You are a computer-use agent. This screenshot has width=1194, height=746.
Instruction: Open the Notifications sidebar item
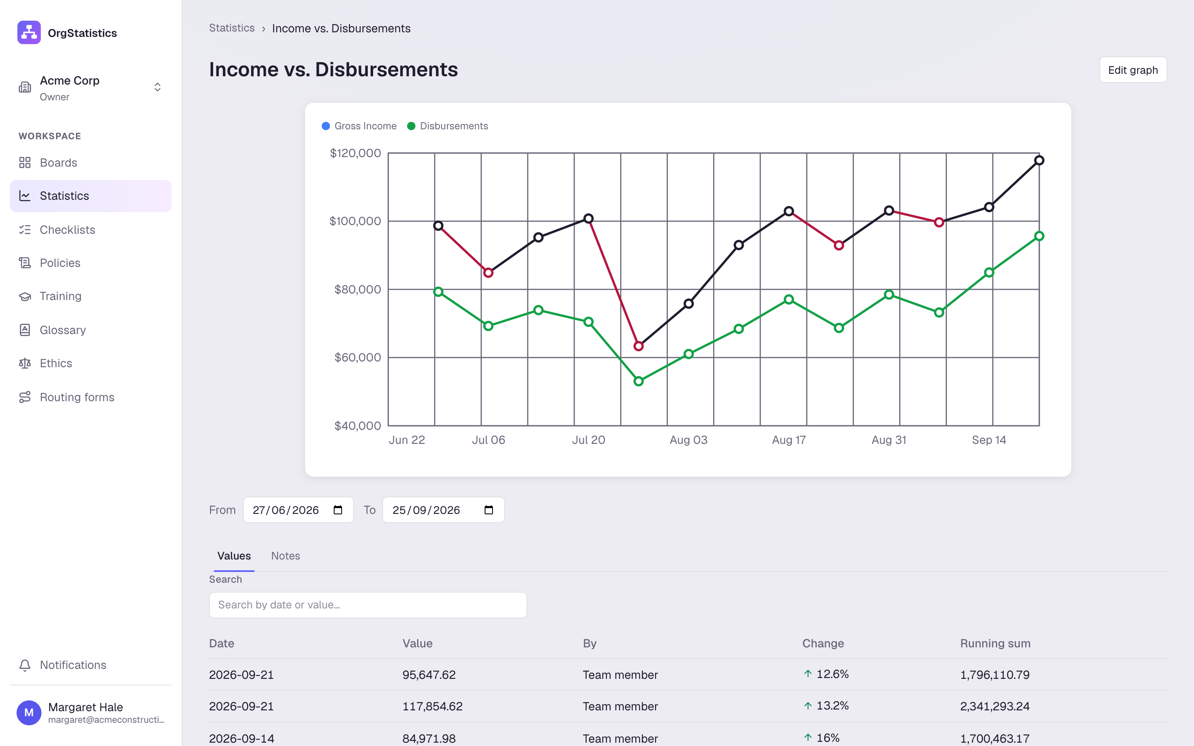(91, 665)
